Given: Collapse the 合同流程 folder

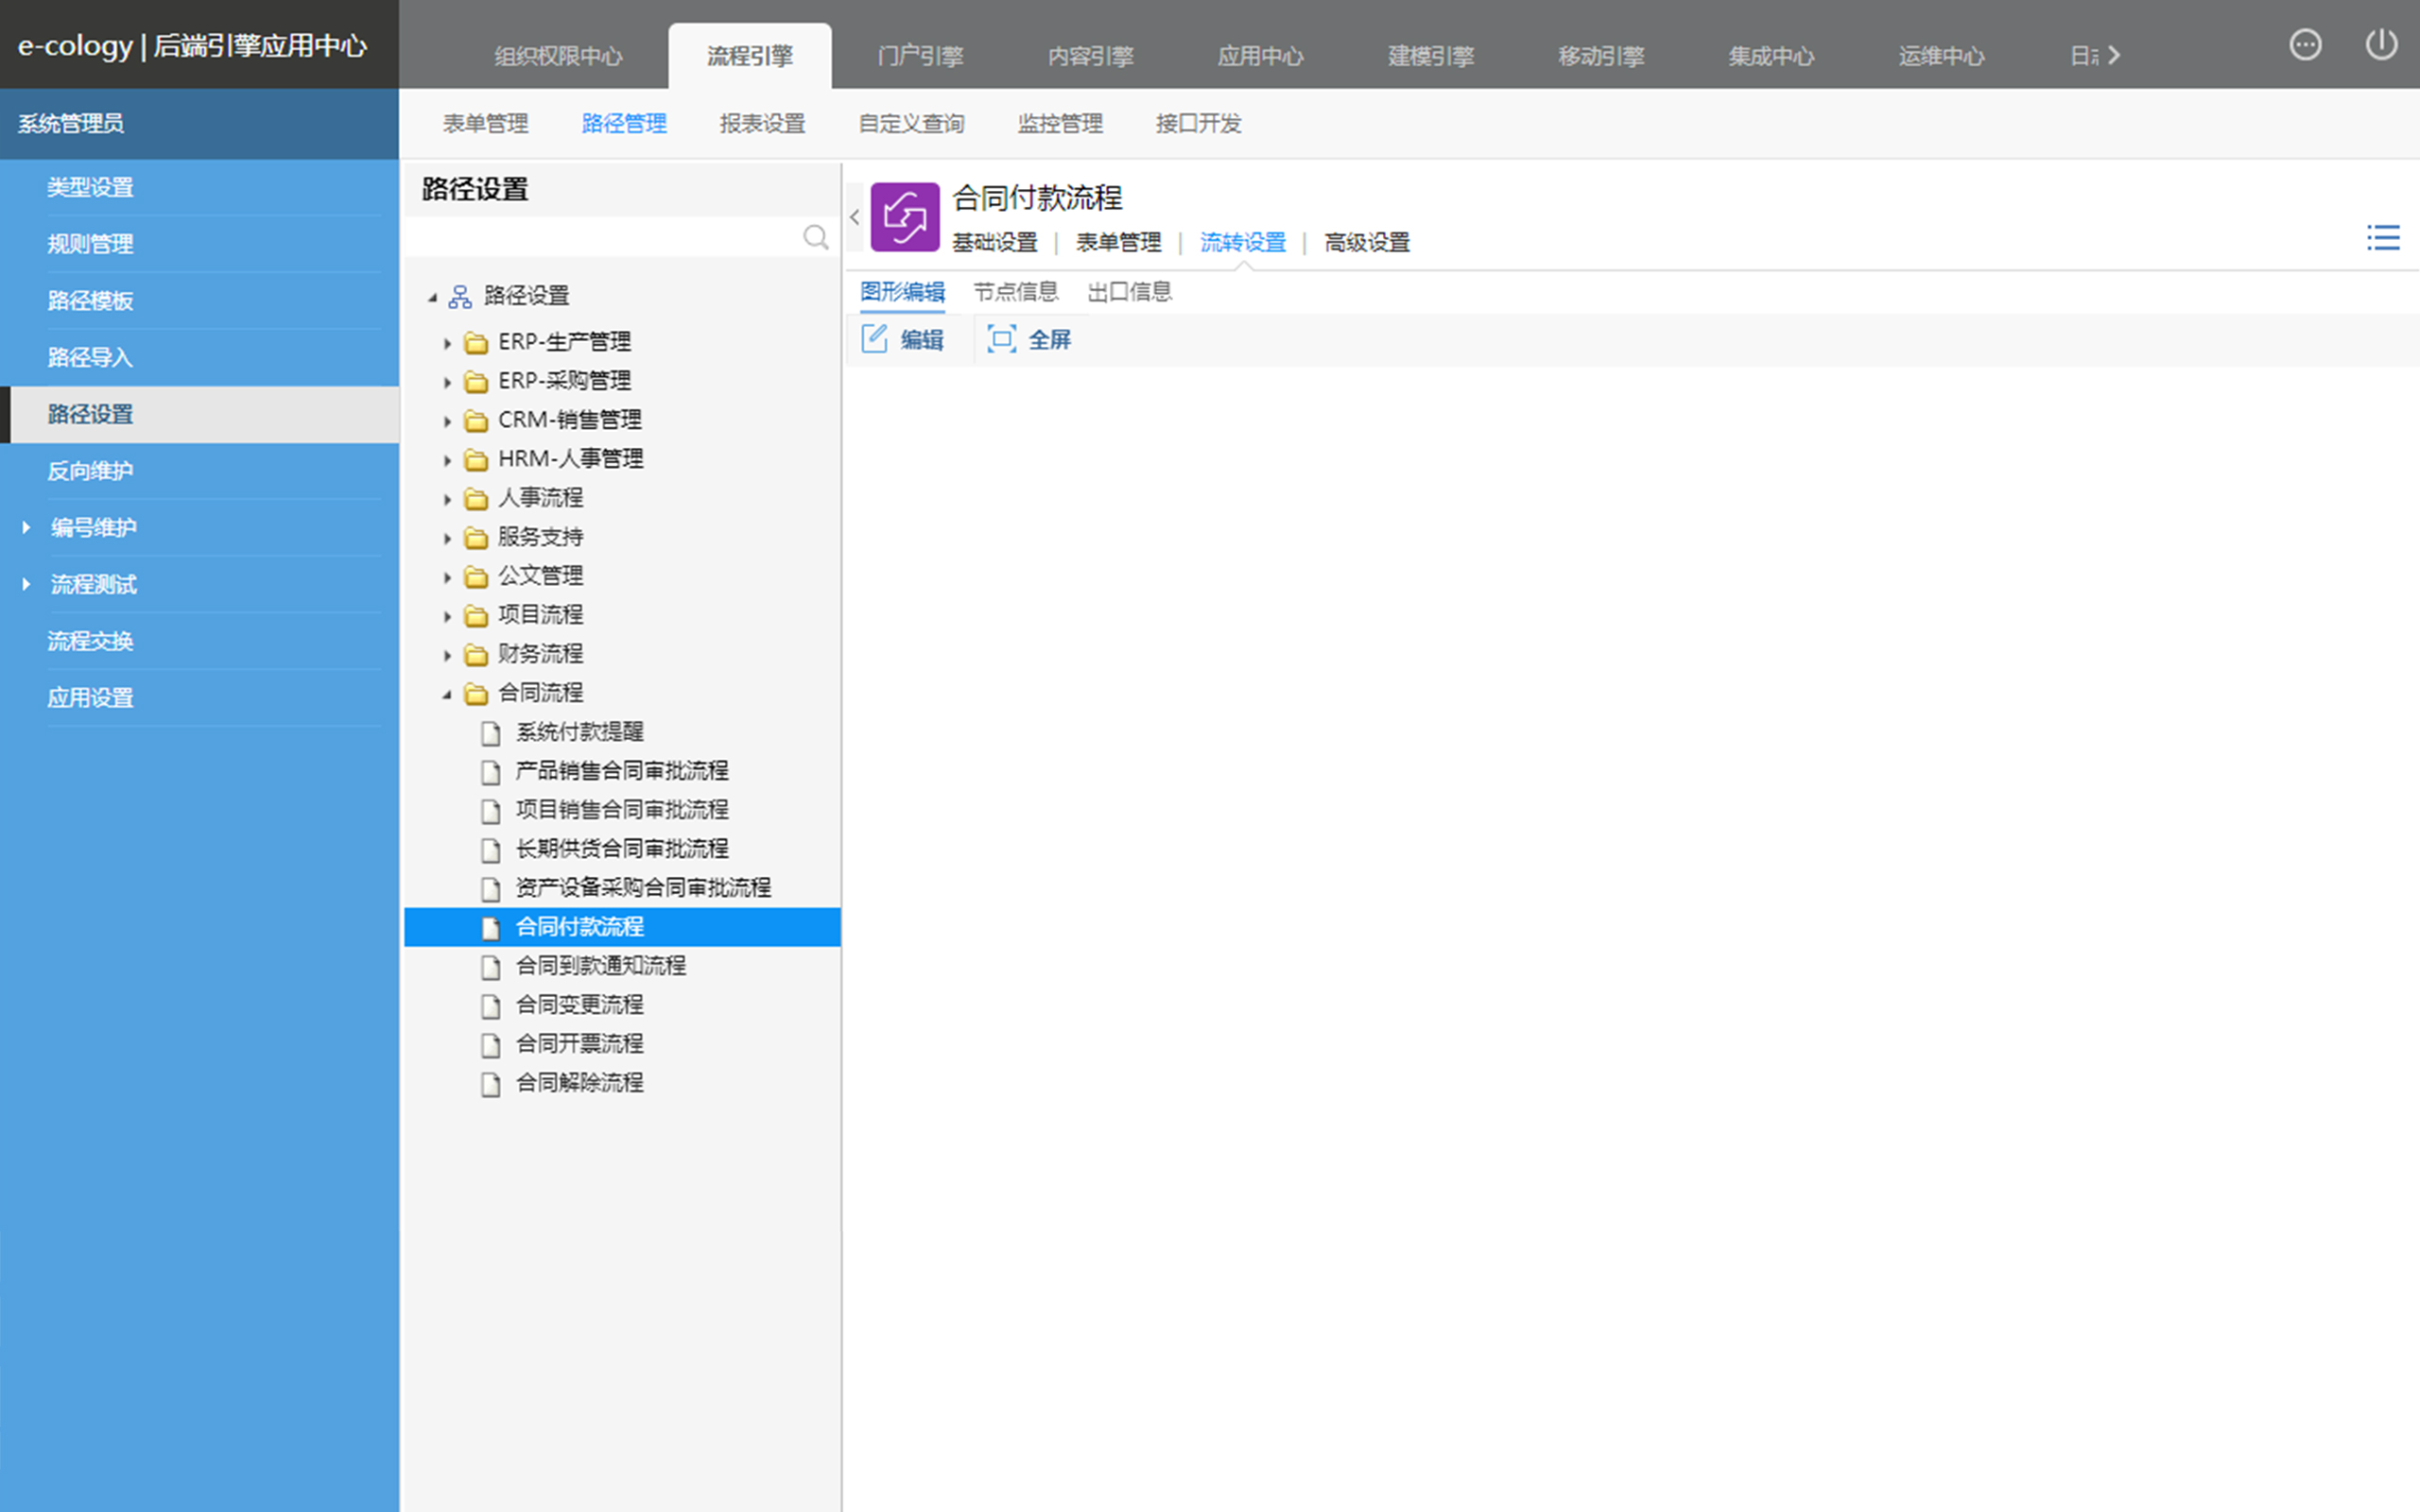Looking at the screenshot, I should [x=447, y=694].
